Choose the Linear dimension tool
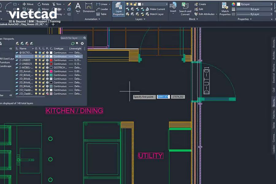Screen dimensions: 276x184 pos(102,4)
